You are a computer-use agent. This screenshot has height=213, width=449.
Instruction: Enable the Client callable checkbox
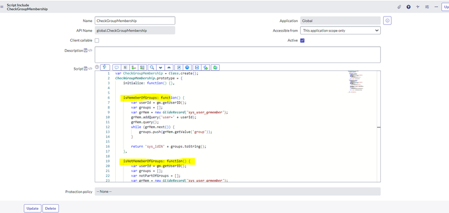pyautogui.click(x=97, y=40)
